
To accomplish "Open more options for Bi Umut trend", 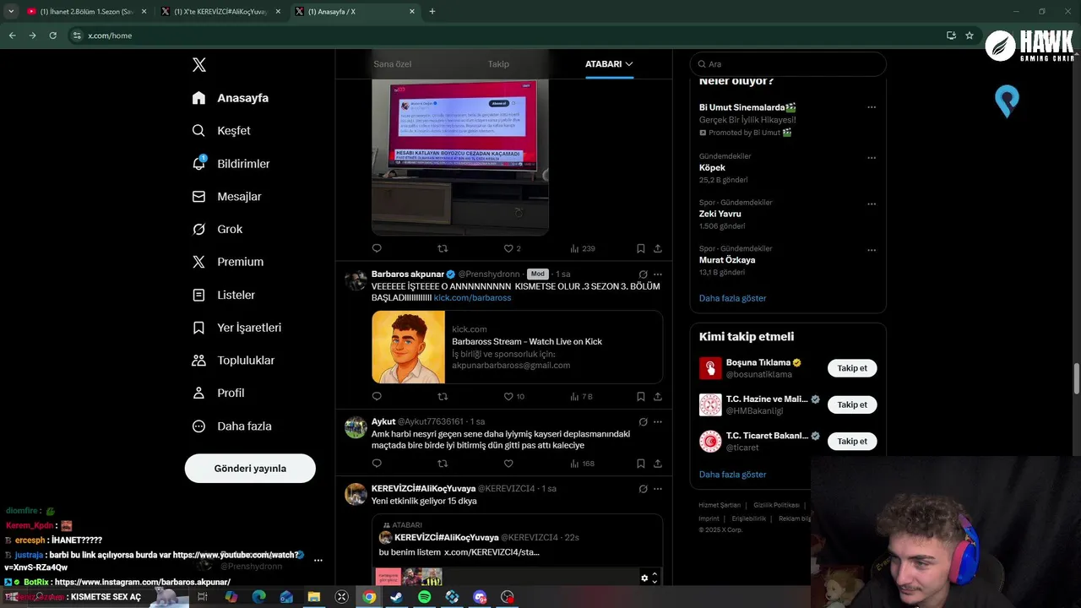I will click(x=872, y=107).
